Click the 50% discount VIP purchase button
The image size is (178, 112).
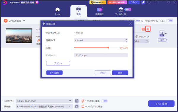point(117,2)
